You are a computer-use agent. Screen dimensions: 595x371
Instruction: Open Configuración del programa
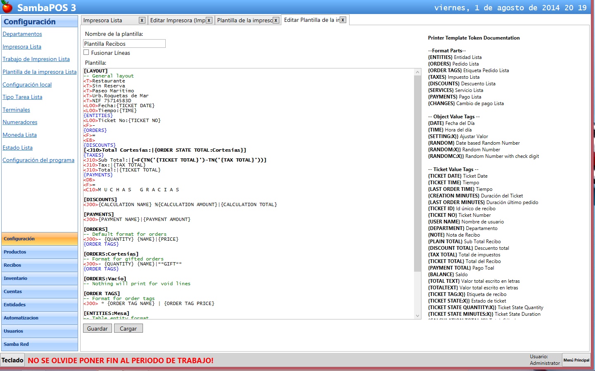[x=38, y=160]
